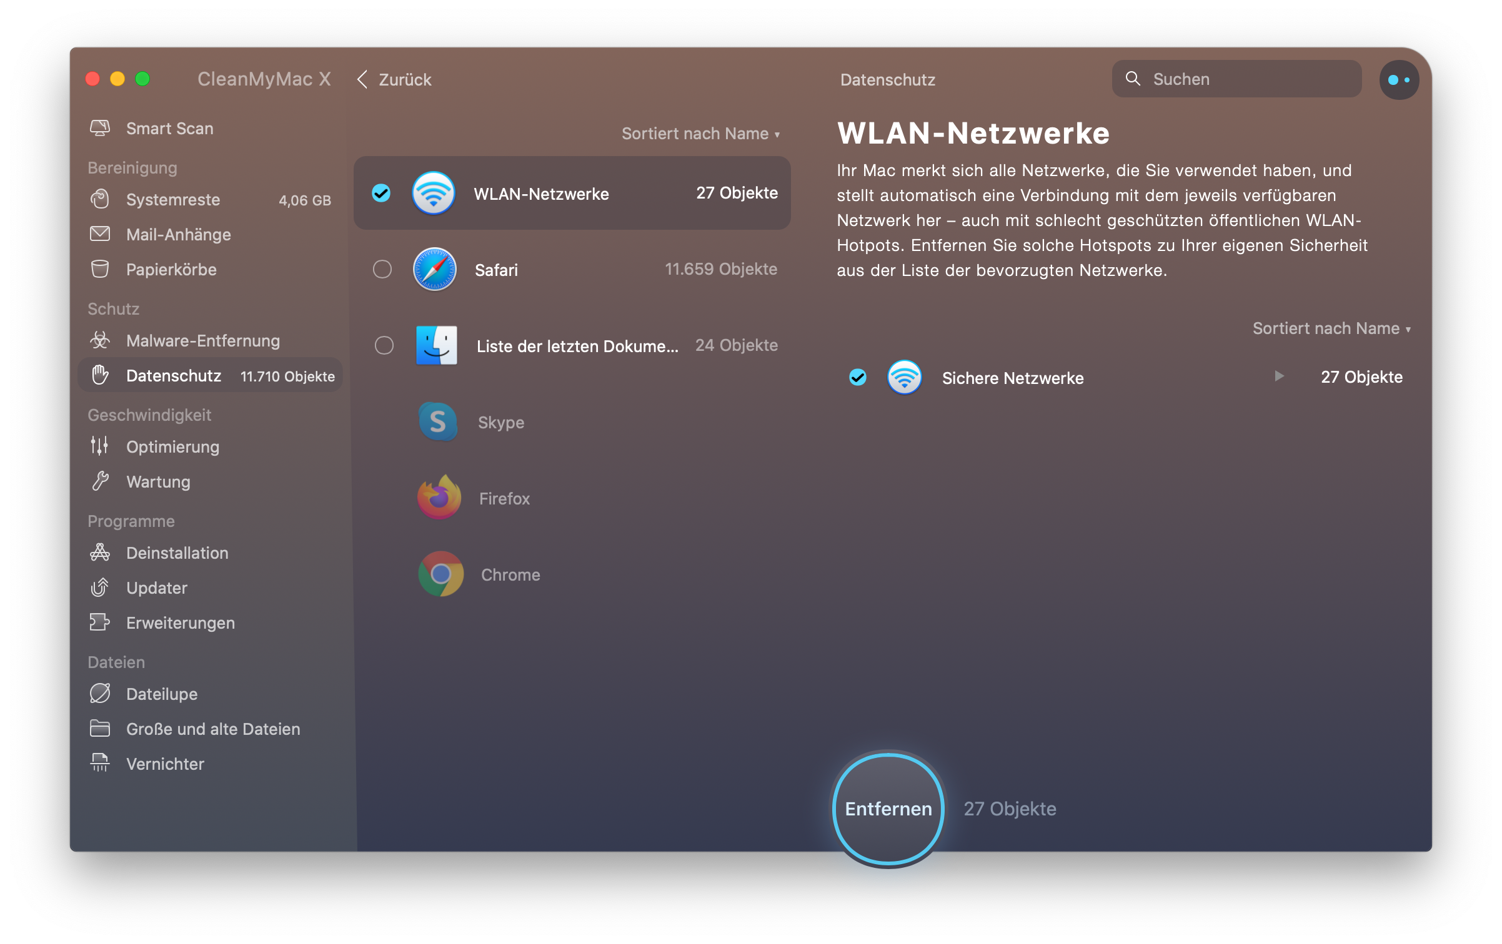Open the detail pane Sortiert nach Name dropdown
The image size is (1502, 944).
click(1331, 328)
